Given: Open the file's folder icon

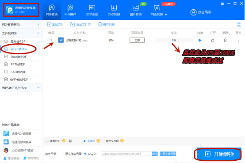Looking at the screenshot, I should coord(213,40).
